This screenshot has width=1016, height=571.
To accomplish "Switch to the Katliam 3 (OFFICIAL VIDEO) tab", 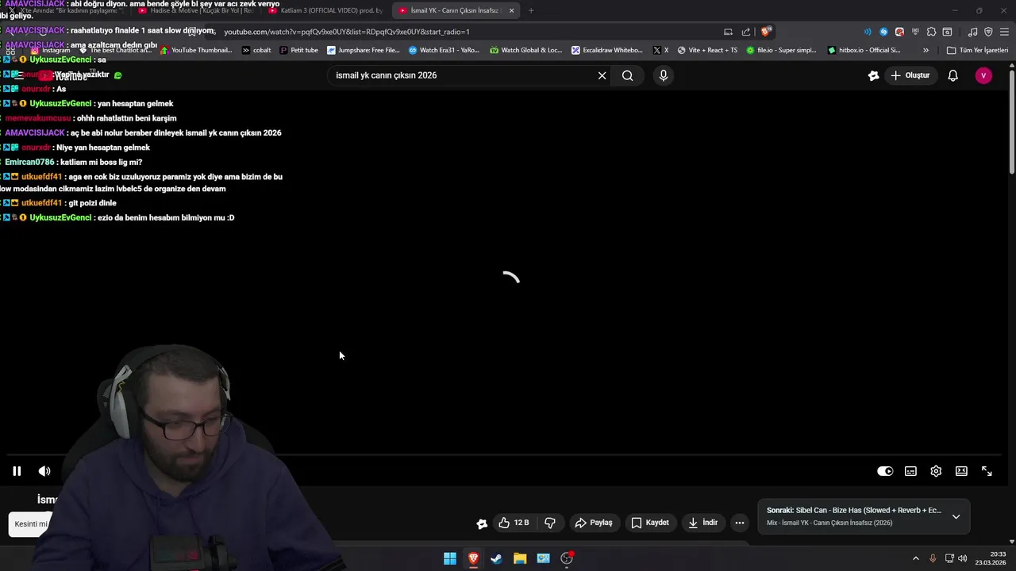I will [x=325, y=10].
